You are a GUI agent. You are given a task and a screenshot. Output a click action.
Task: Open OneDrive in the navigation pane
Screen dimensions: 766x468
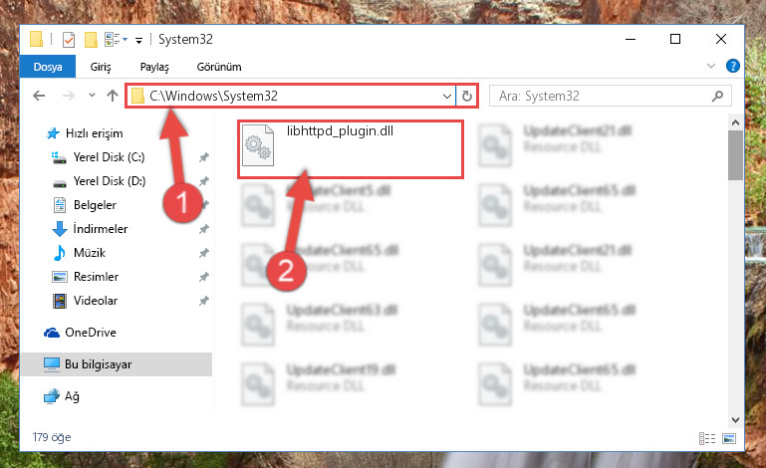click(x=91, y=333)
